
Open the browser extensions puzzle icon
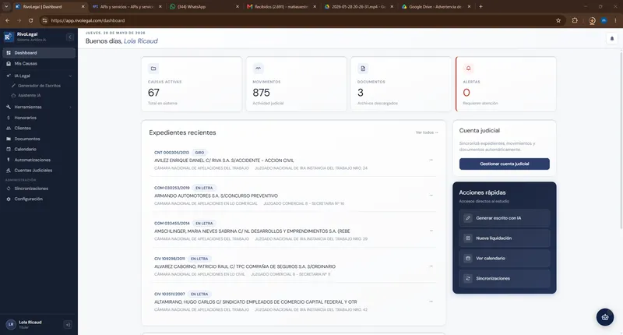click(575, 20)
